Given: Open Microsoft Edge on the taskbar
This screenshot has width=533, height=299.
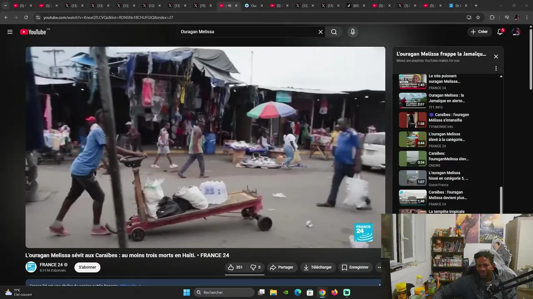Looking at the screenshot, I should (x=298, y=292).
